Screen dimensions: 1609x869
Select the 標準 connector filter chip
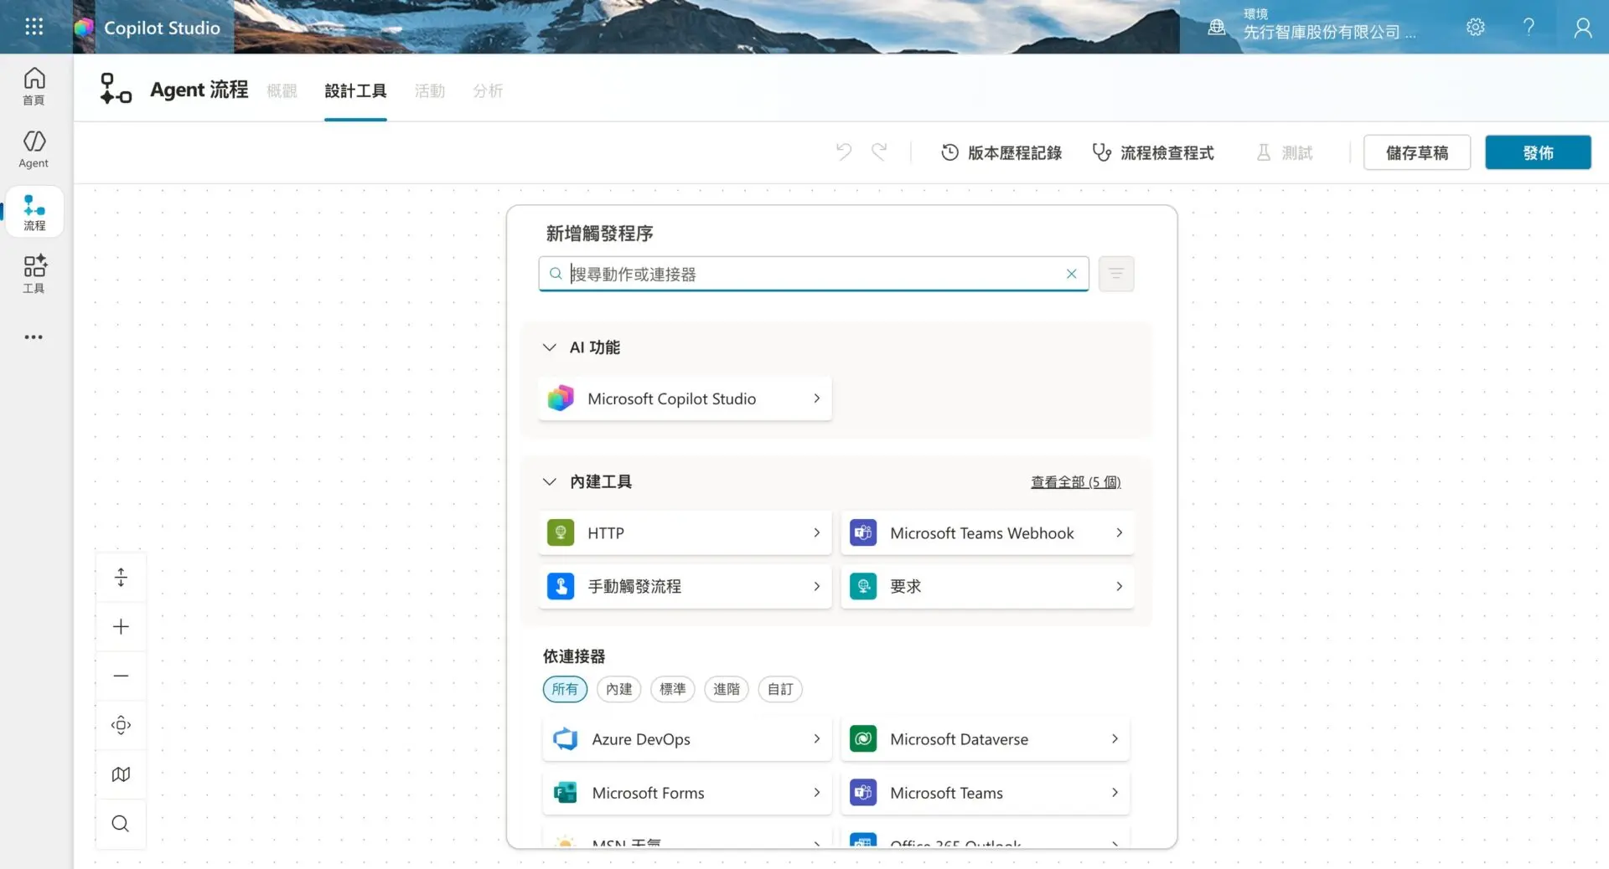(673, 689)
